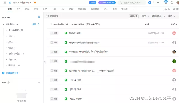The height and width of the screenshot is (103, 179).
Task: Click the 执行者 column header
Action: pos(174,25)
